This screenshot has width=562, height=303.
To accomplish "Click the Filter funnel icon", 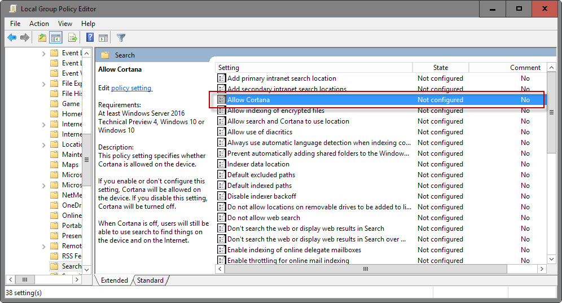I will [121, 38].
